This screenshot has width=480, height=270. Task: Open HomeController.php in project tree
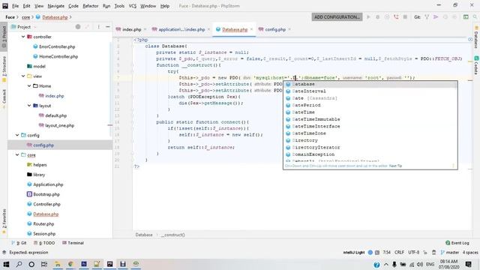[x=58, y=56]
